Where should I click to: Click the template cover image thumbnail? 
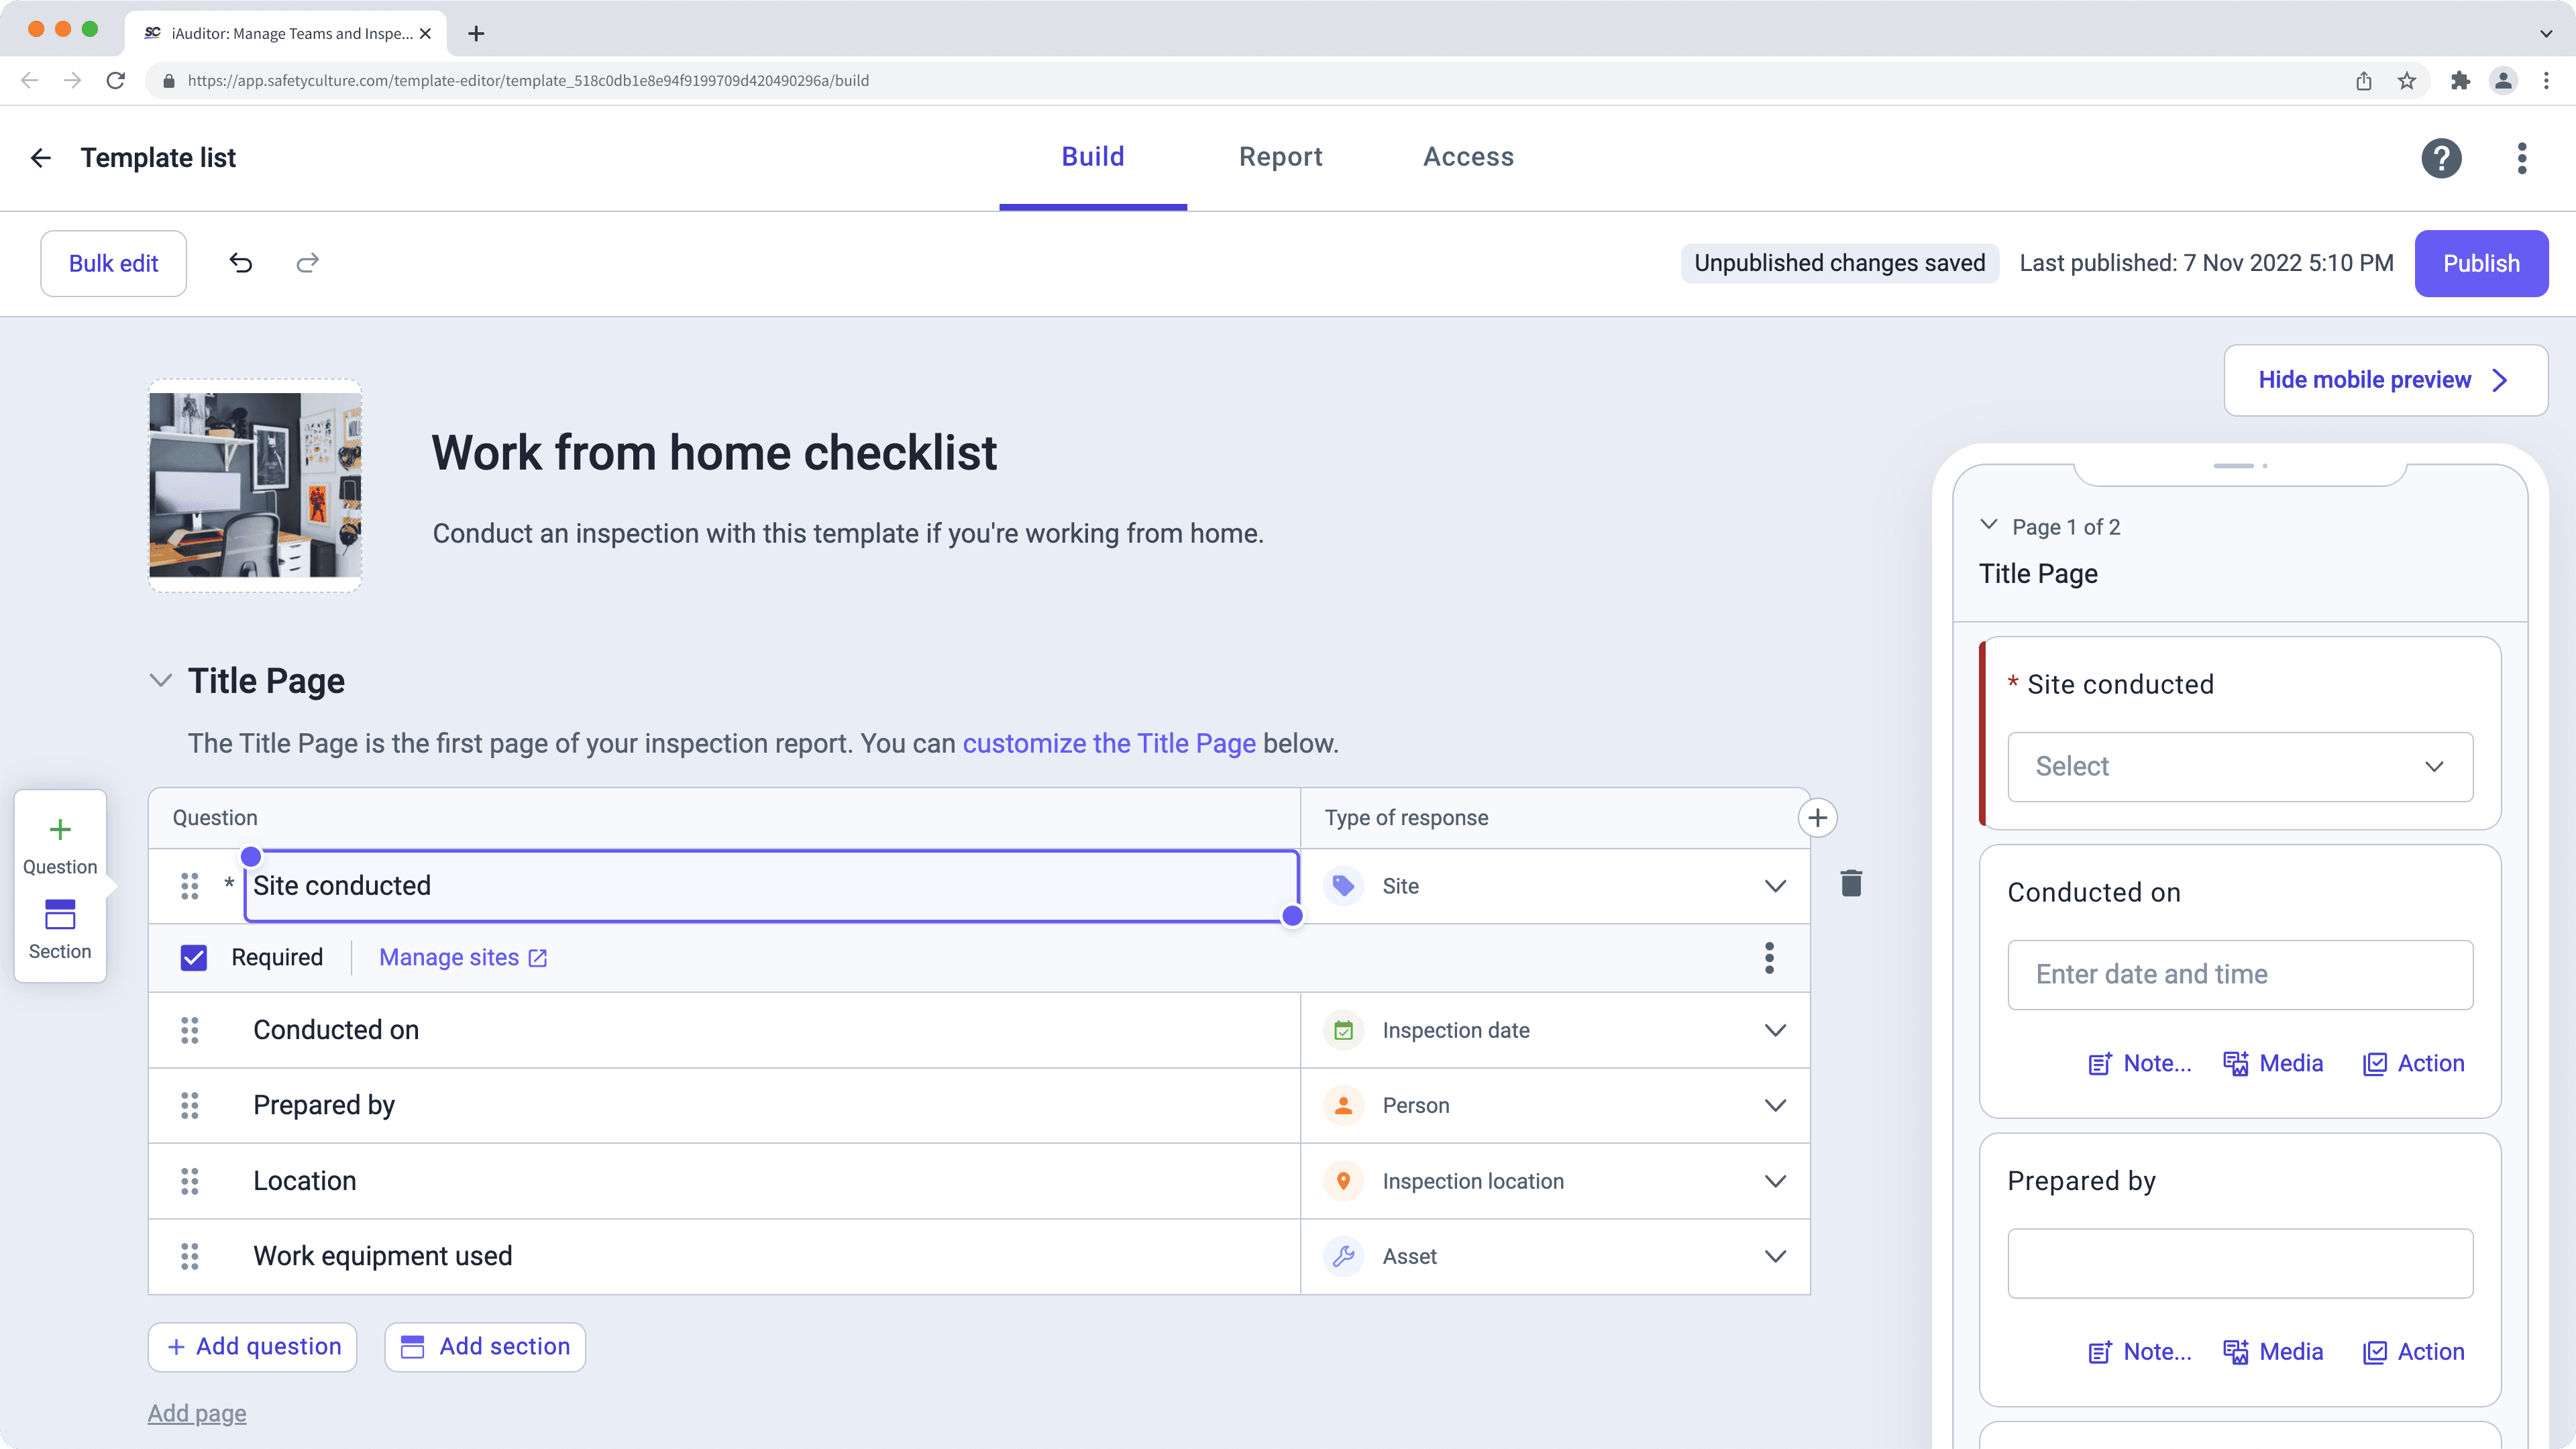pyautogui.click(x=255, y=486)
